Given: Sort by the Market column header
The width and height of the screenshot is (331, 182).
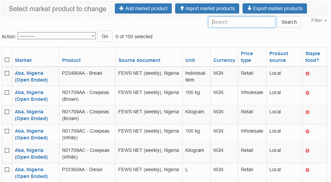Looking at the screenshot, I should pos(23,60).
